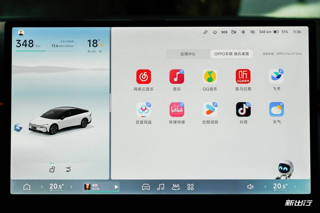The height and width of the screenshot is (213, 320).
Task: Open the app grid icon
Action: pos(191,187)
